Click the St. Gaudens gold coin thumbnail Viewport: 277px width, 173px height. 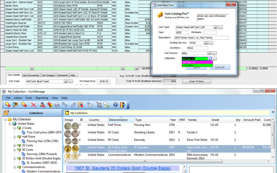coord(71,149)
